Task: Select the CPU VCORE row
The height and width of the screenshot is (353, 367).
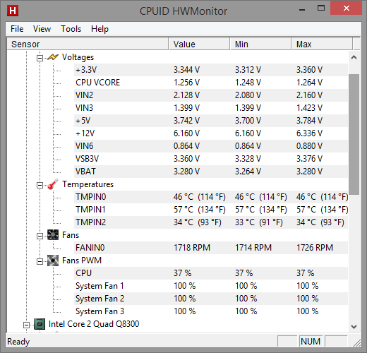Action: tap(211, 83)
